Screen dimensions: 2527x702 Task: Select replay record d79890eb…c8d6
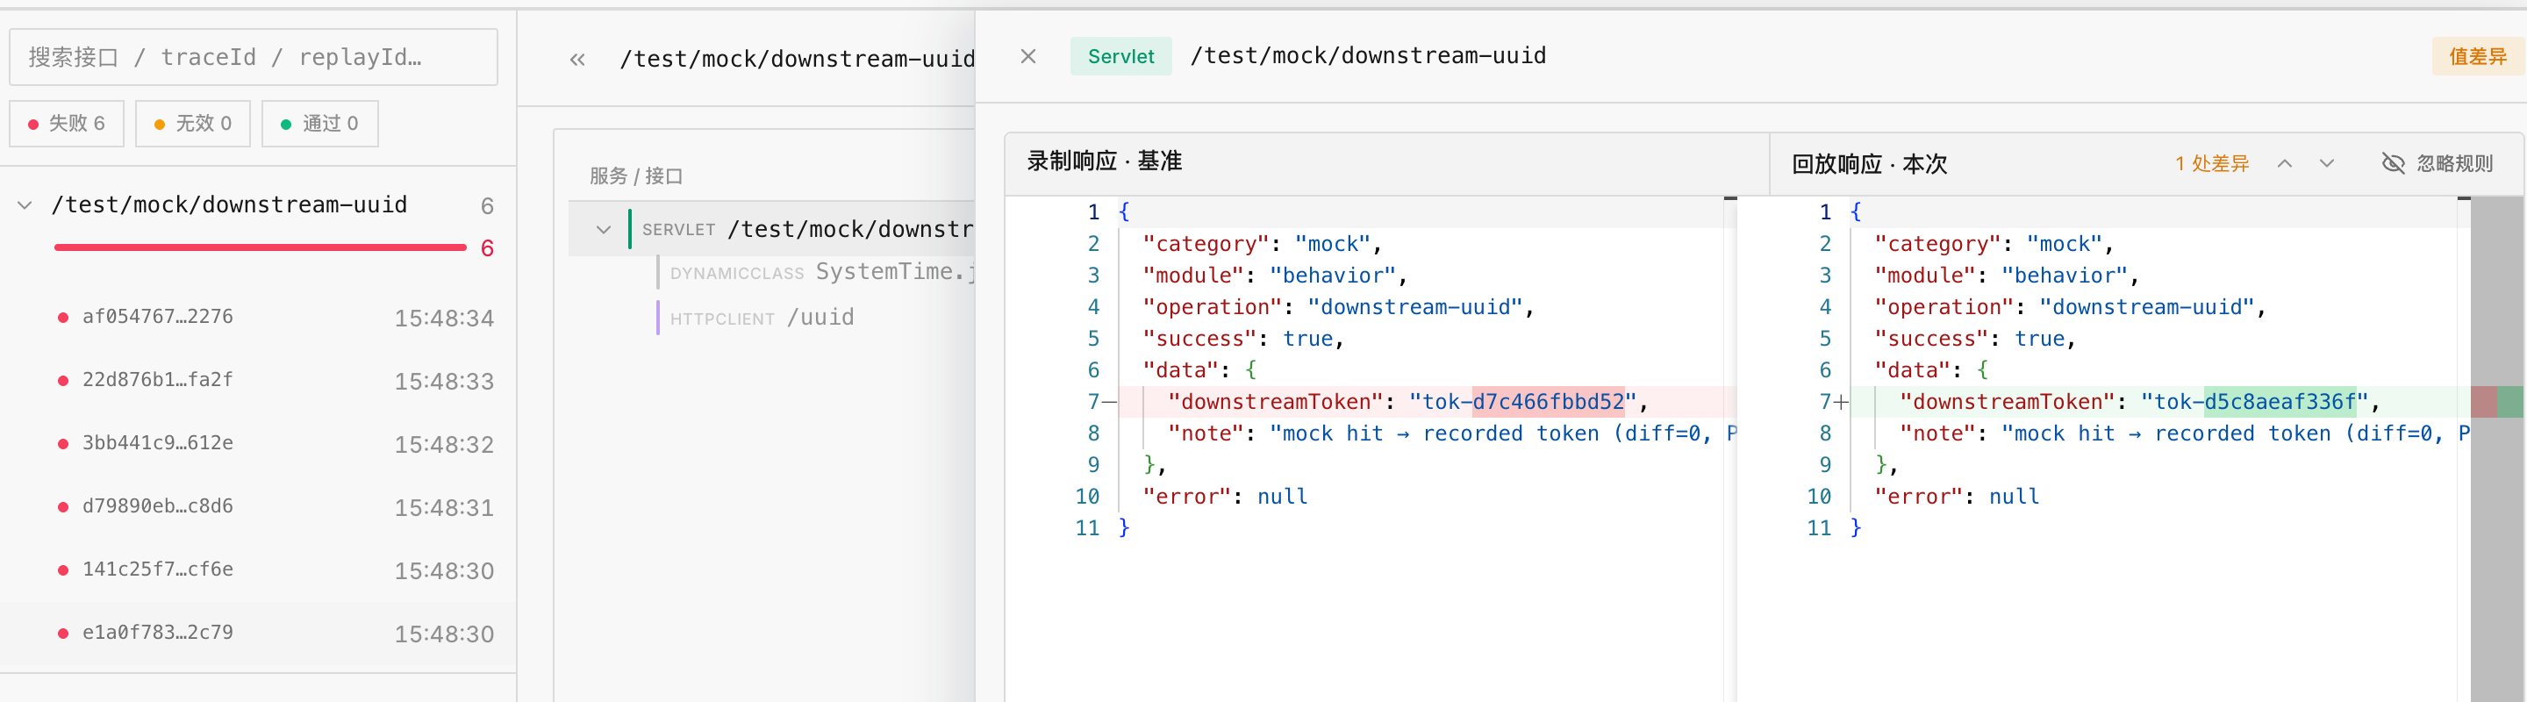pos(258,507)
